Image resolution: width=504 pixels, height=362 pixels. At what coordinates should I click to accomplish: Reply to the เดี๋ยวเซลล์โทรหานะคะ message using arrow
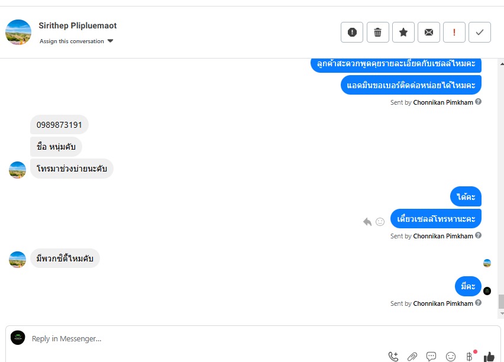click(367, 221)
